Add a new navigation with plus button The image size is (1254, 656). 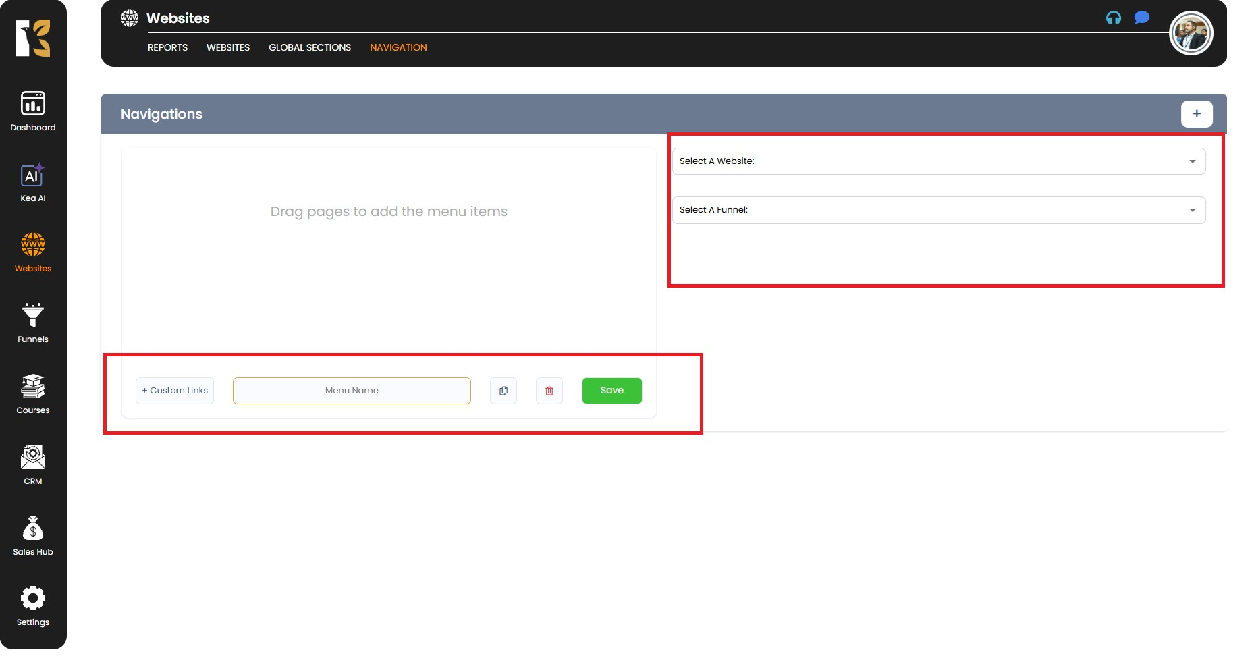pos(1196,114)
